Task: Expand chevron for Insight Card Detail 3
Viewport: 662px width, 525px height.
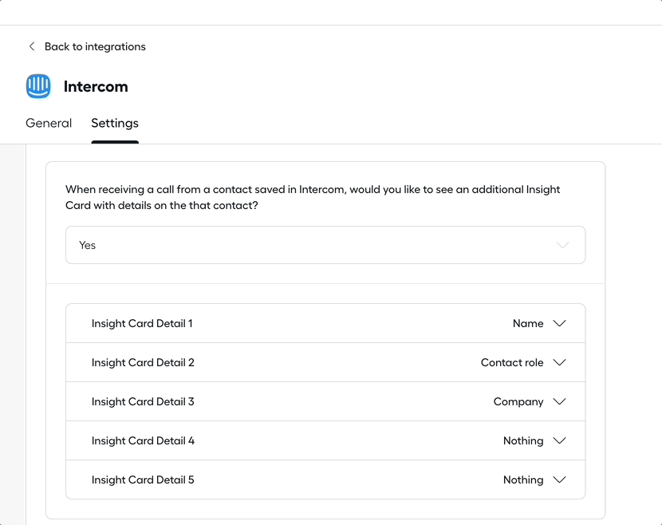Action: tap(559, 401)
